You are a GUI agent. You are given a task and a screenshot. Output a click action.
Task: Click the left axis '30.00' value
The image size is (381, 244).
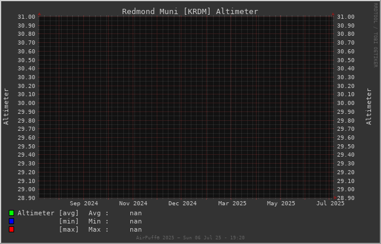tap(26, 103)
